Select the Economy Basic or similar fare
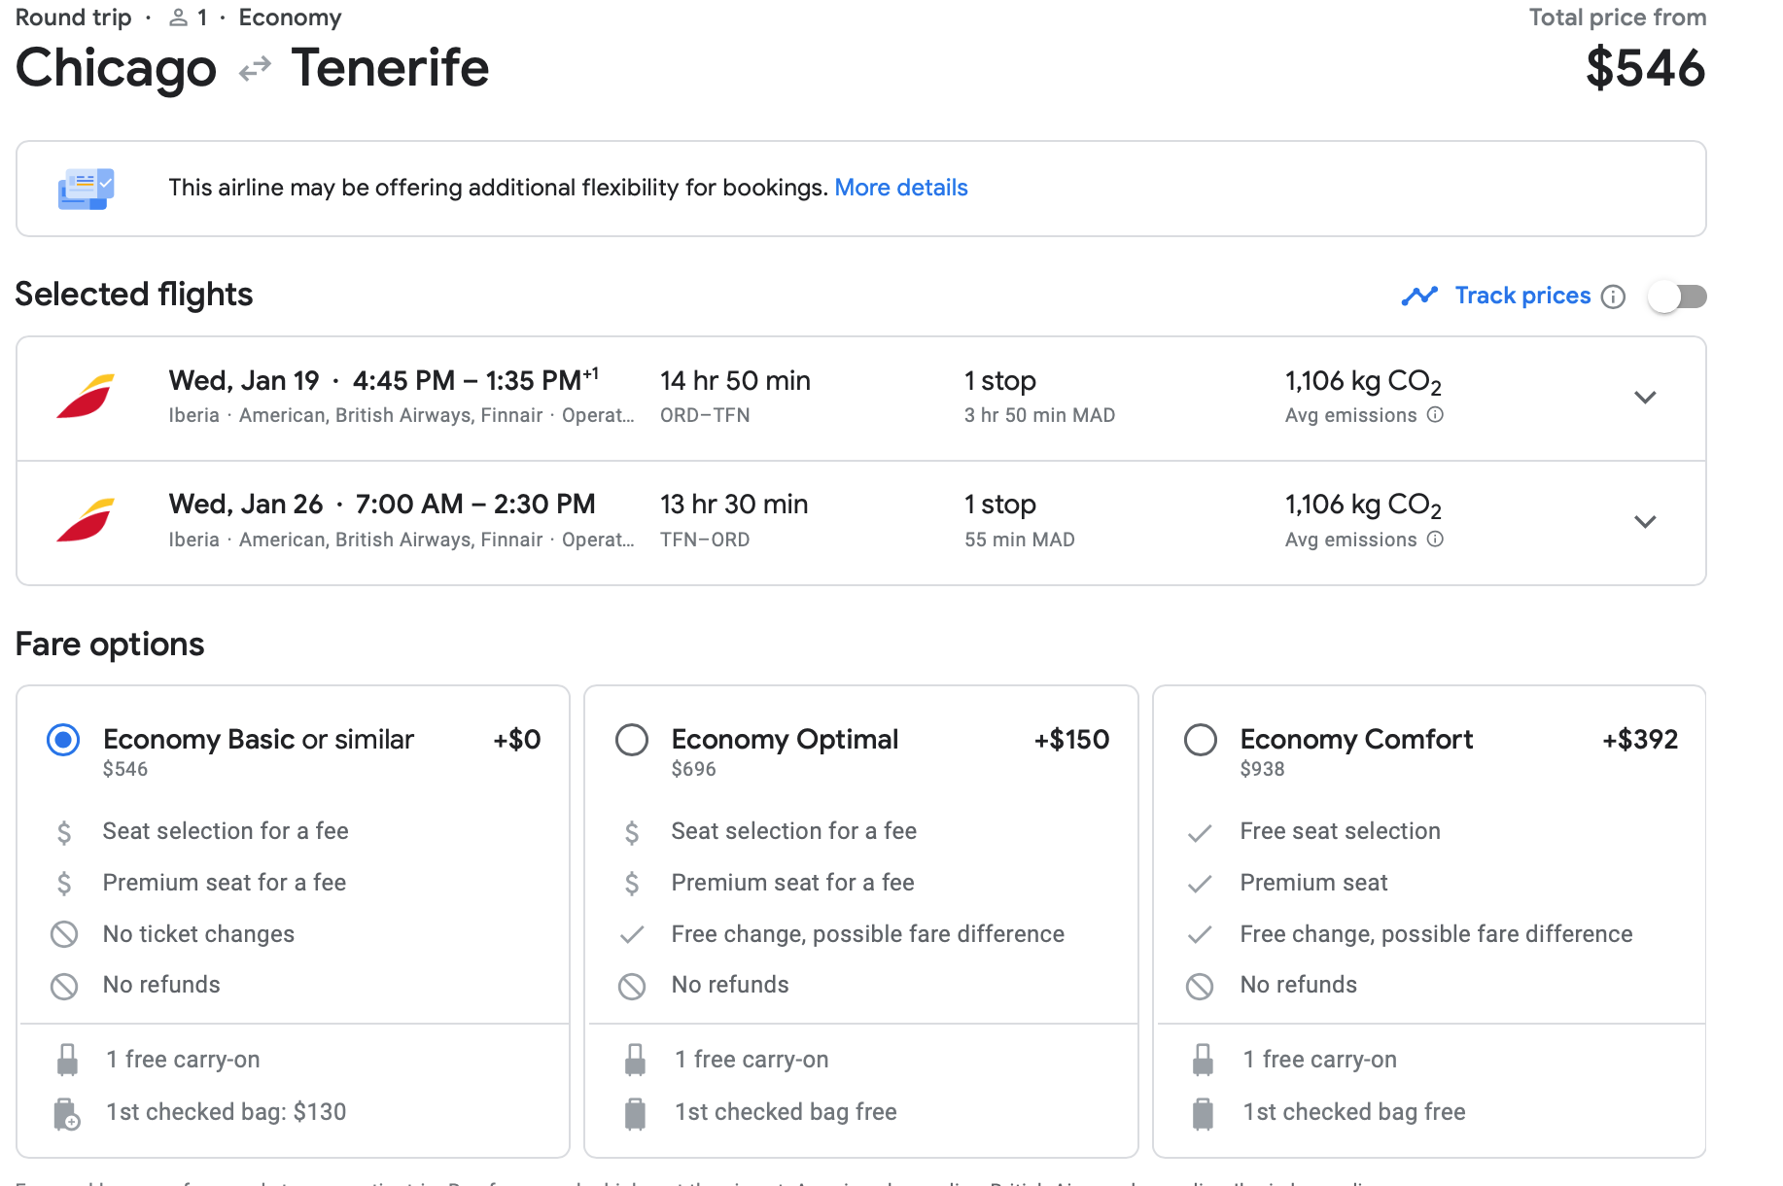The image size is (1783, 1186). pos(64,740)
